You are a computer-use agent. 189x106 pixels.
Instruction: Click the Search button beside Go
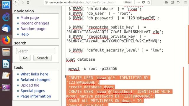[x=43, y=58]
